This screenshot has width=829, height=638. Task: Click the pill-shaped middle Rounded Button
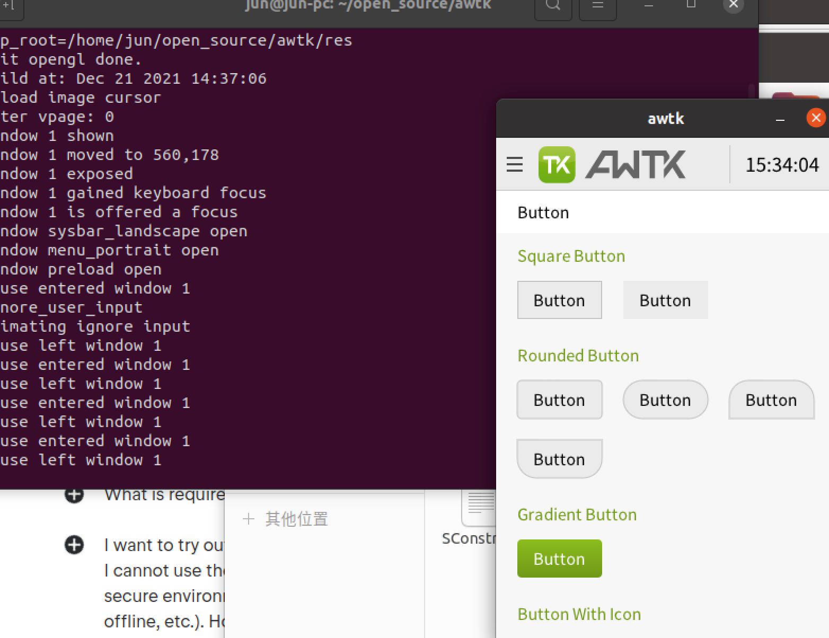(665, 400)
